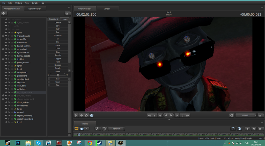
Task: Select the selection arrow manipulator tool
Action: click(76, 115)
